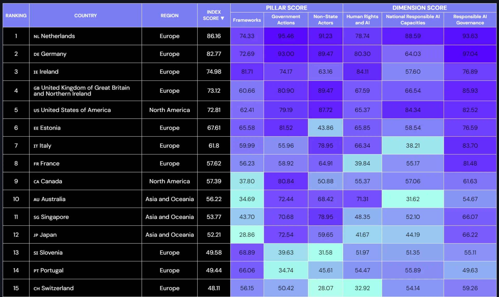Select the Region column header
Image resolution: width=499 pixels, height=297 pixels.
169,16
